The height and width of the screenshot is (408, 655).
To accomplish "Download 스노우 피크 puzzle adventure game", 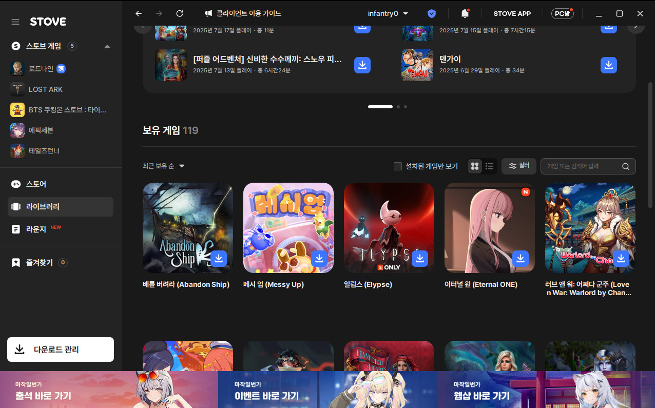I will point(362,65).
